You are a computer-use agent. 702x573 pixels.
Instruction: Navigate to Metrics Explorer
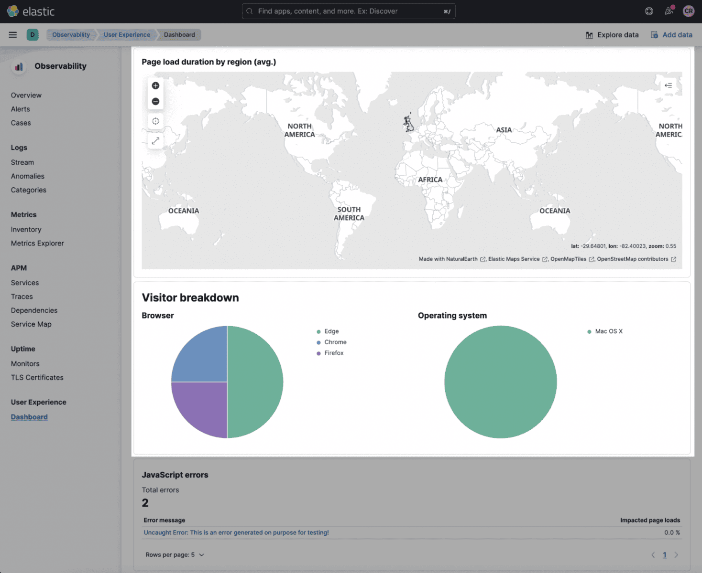37,243
